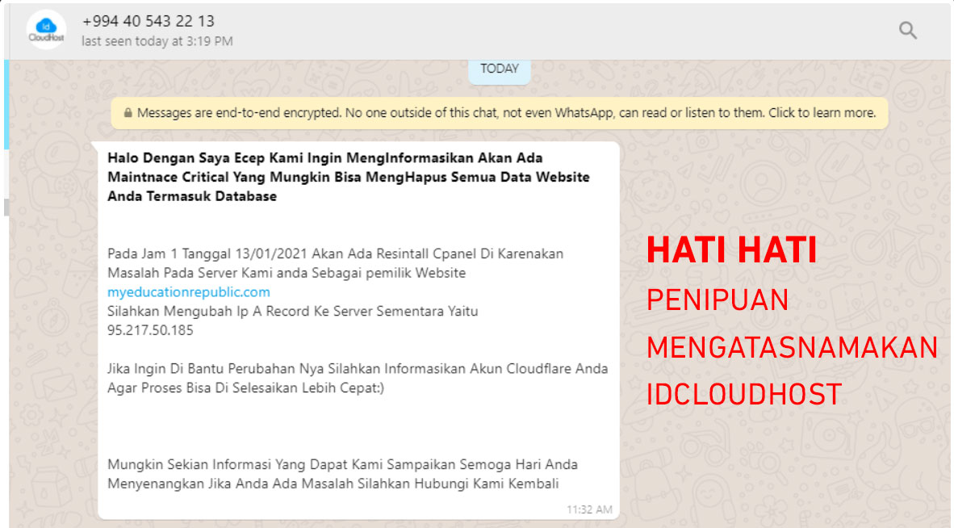
Task: Click the 'Jika Ingin Di Bantu Perubahan' line
Action: [358, 368]
